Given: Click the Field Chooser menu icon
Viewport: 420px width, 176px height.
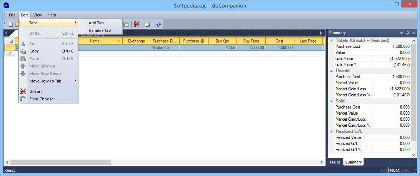Looking at the screenshot, I should [23, 99].
